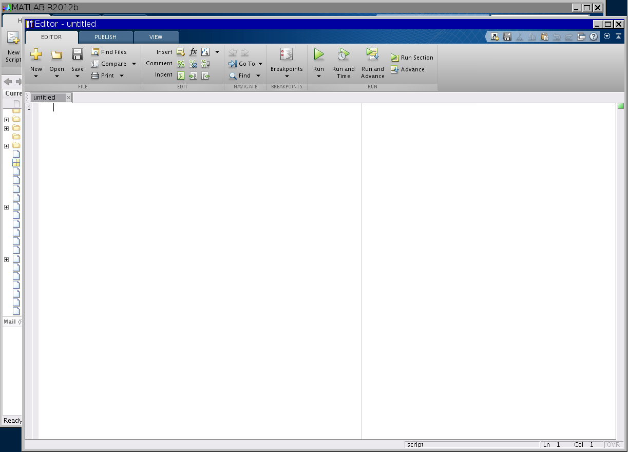Open the Run dropdown arrow
The image size is (628, 452).
point(319,77)
